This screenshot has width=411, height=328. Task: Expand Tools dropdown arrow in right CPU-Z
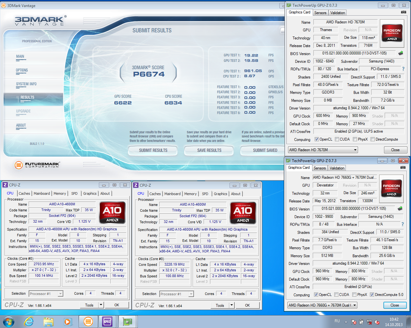(232, 306)
